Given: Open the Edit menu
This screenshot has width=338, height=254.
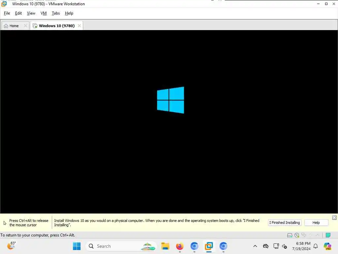Looking at the screenshot, I should (18, 13).
